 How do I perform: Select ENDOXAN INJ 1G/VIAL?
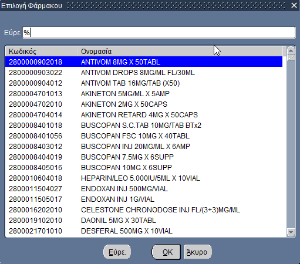tap(144, 199)
